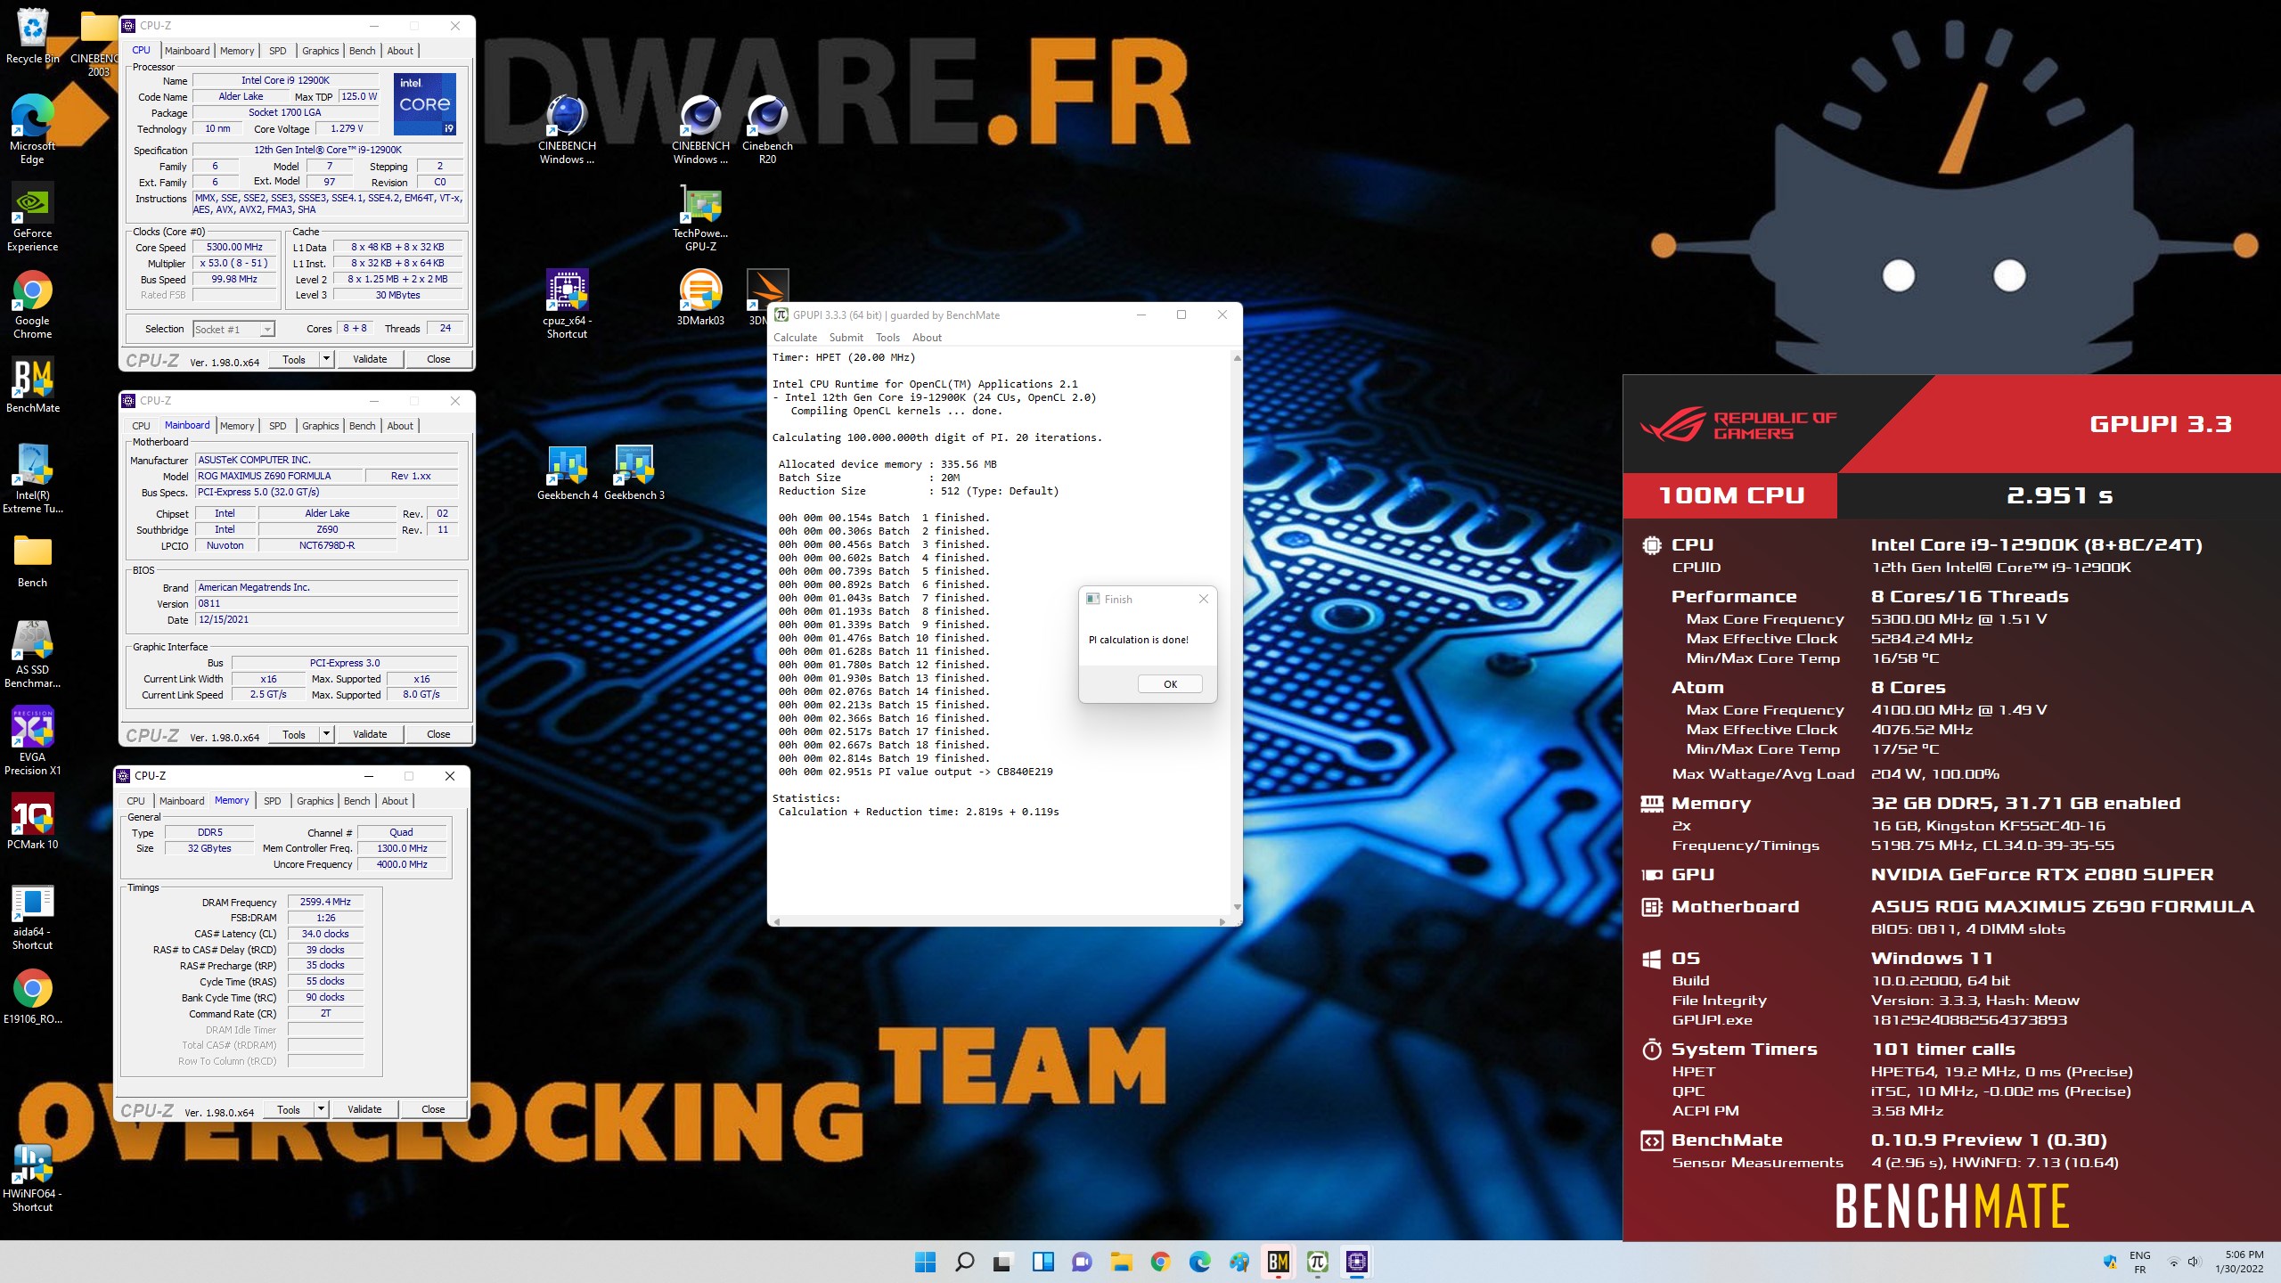2281x1283 pixels.
Task: Open Cinebench R20 desktop icon
Action: pos(767,129)
